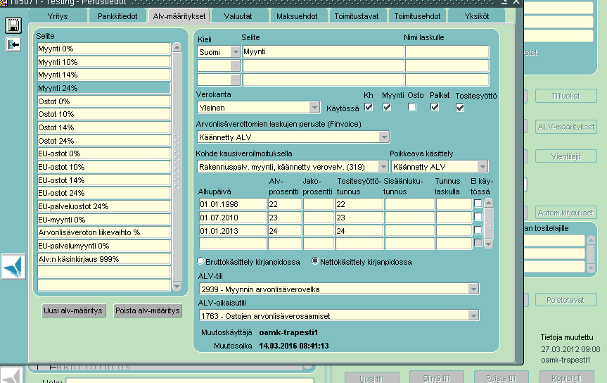Click the Alkupäivä table scrollbar thumb

pos(489,223)
